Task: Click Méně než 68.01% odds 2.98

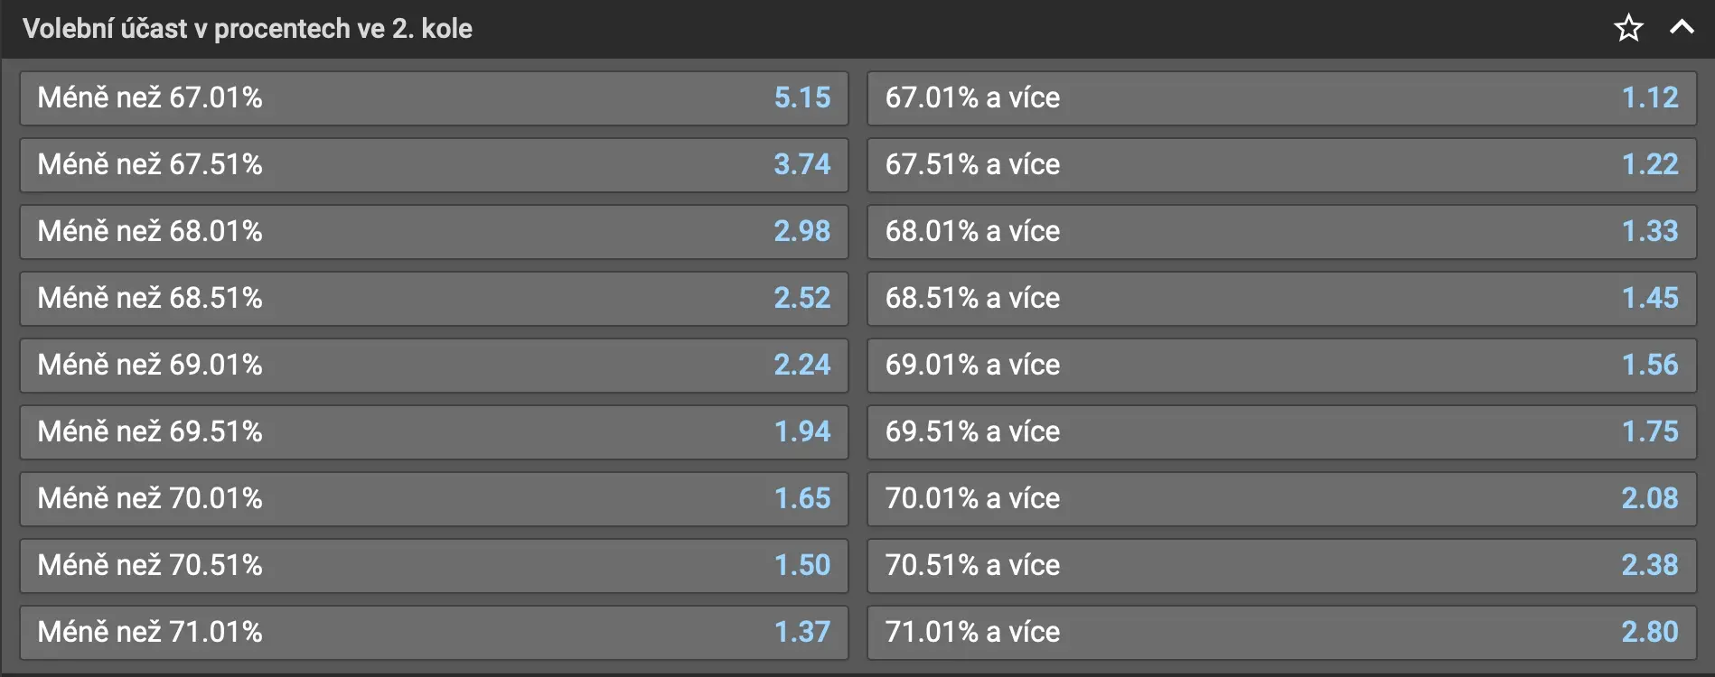Action: tap(434, 232)
